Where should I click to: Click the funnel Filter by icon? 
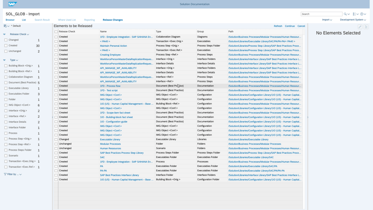[x=5, y=174]
